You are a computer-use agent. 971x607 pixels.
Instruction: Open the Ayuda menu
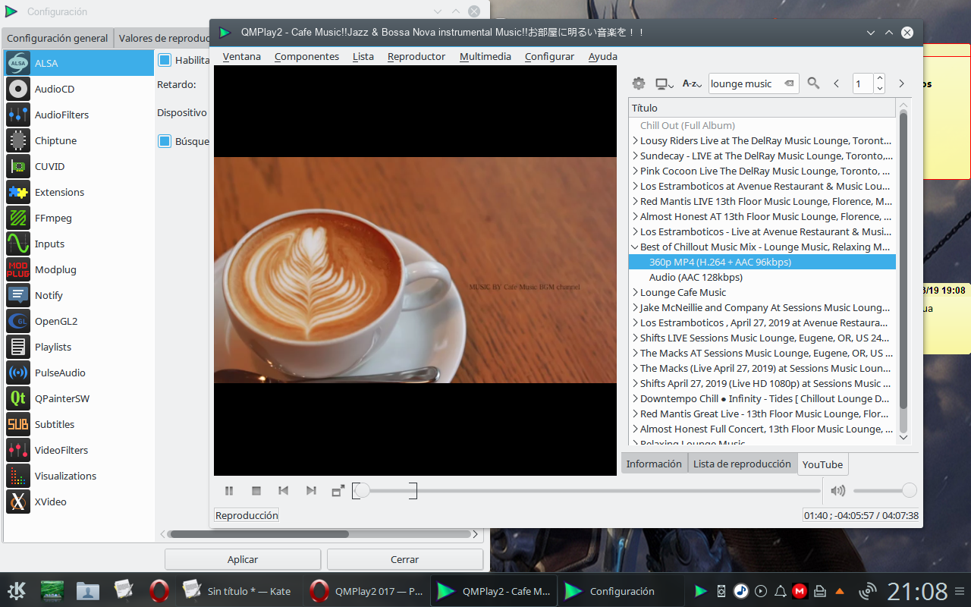click(603, 56)
